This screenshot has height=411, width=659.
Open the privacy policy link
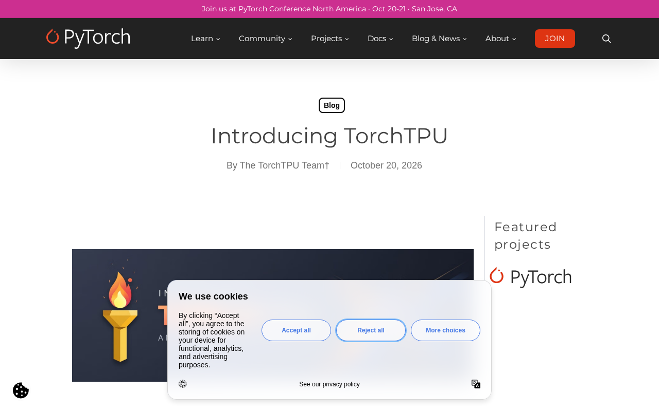pos(329,384)
